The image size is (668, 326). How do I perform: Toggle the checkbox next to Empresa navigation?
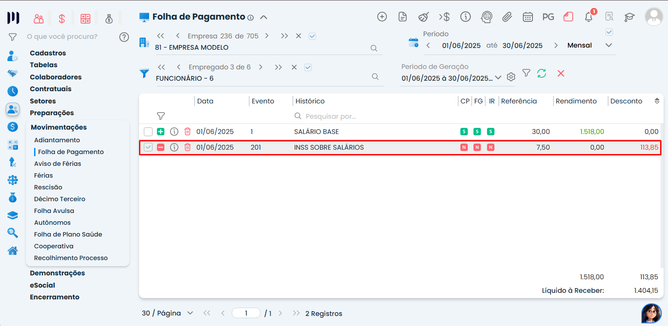click(312, 36)
